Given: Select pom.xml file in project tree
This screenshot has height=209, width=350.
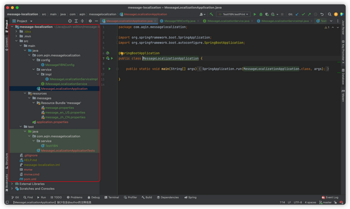Looking at the screenshot, I should tap(30, 179).
